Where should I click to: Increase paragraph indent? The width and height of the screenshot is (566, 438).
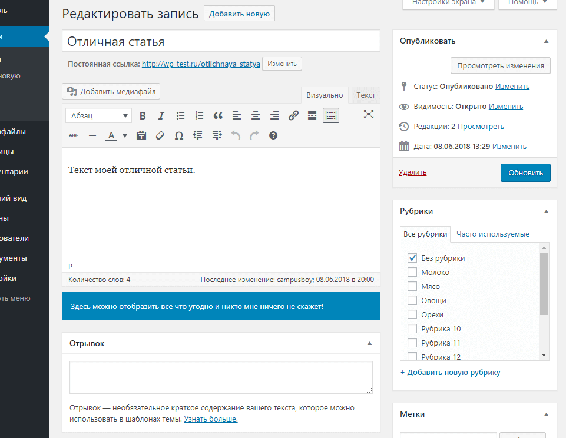[x=217, y=135]
